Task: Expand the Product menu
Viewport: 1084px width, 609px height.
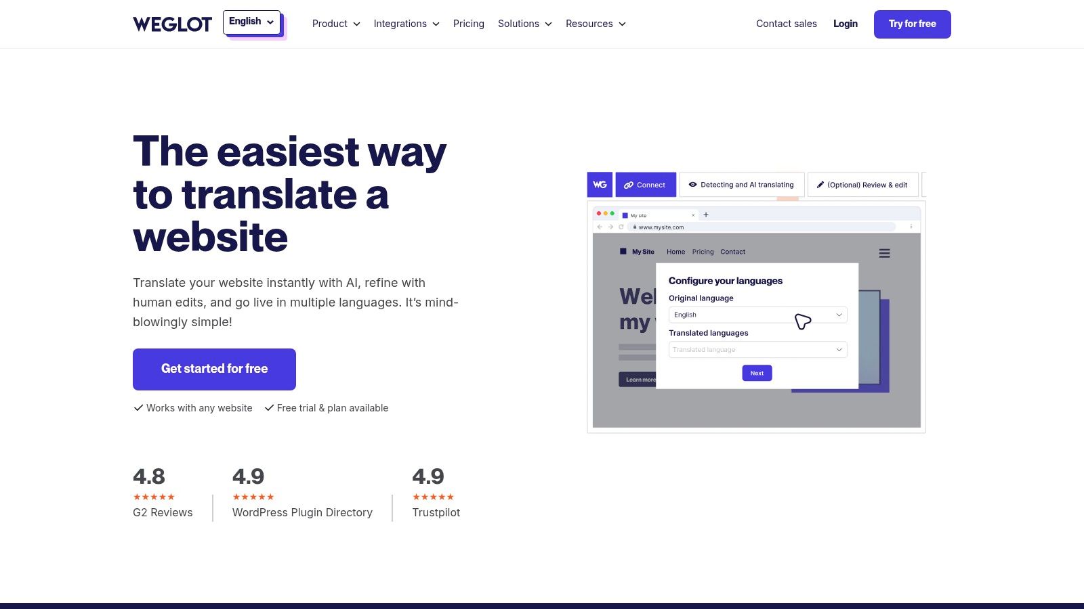Action: (336, 24)
